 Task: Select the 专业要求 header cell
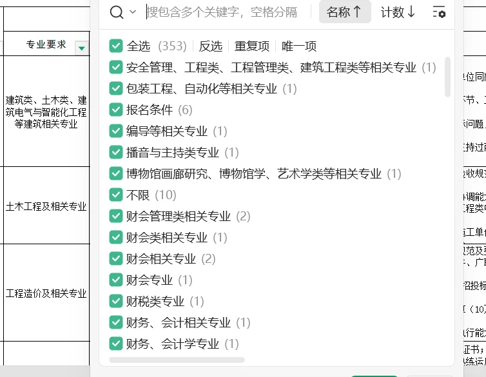[46, 44]
